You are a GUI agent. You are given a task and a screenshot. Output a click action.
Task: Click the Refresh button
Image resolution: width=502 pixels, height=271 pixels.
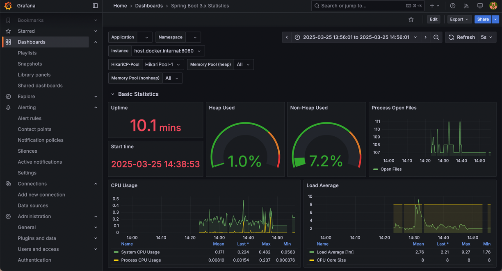point(461,37)
